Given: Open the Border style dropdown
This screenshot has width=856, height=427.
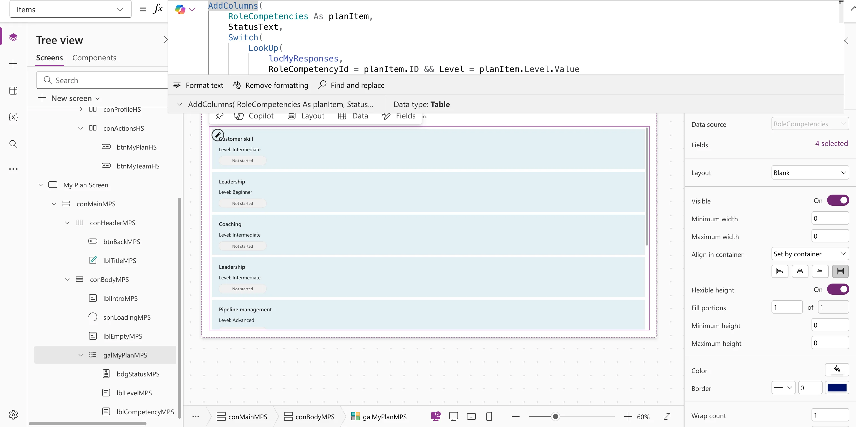Looking at the screenshot, I should tap(783, 388).
